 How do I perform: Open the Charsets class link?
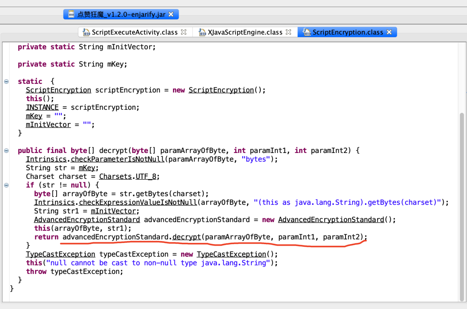(115, 176)
